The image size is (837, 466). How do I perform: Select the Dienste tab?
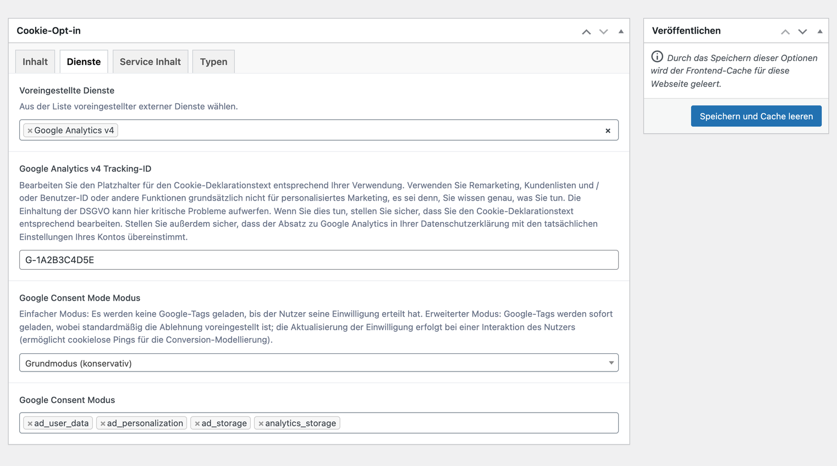84,62
